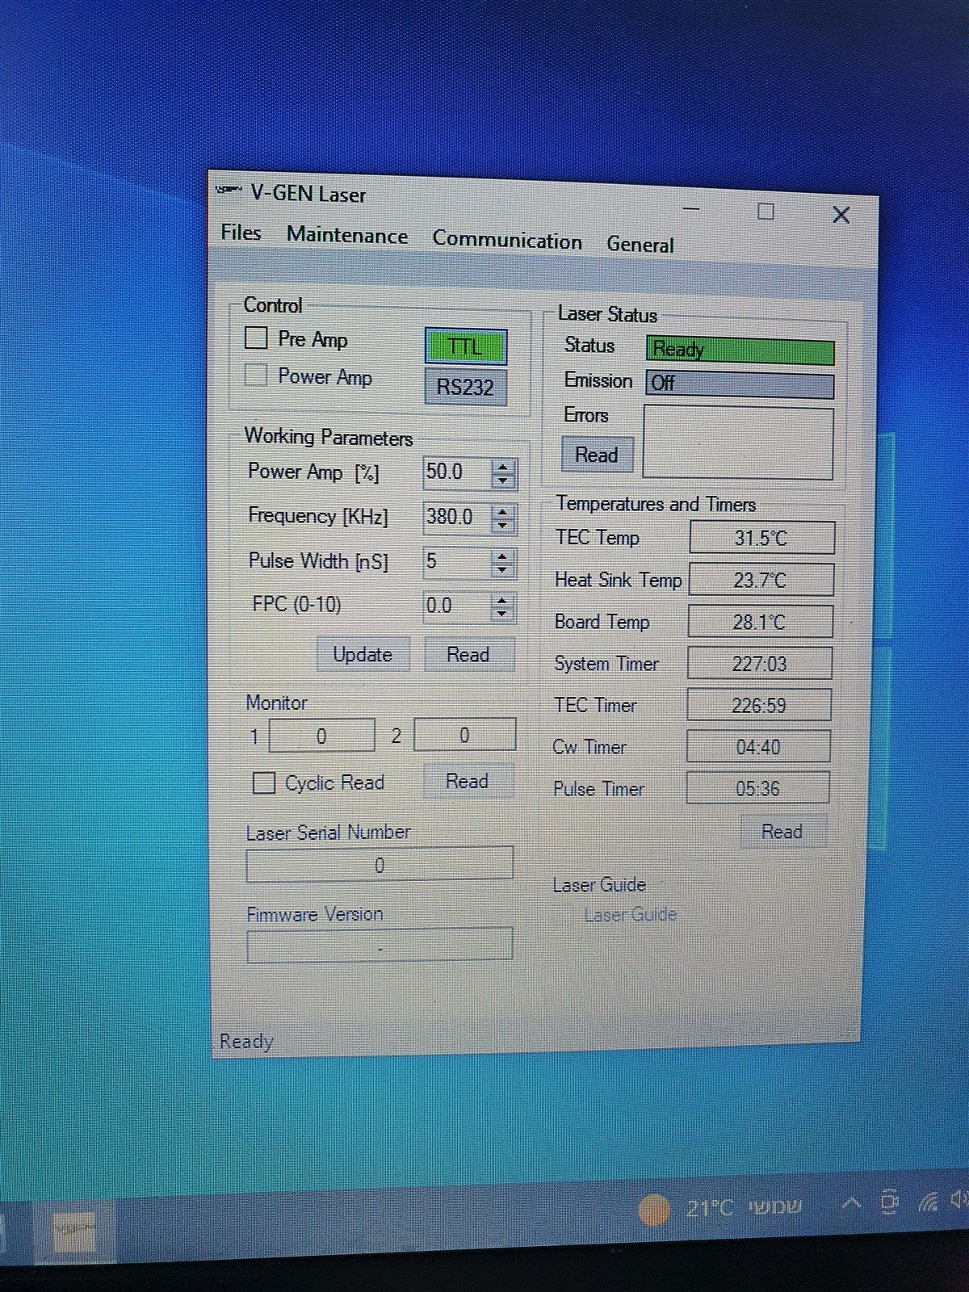Click the Pulse Timer 05:36 field
Screen dimensions: 969x1292
757,788
